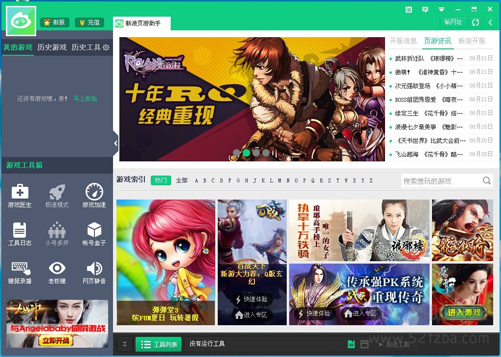Click 快速体验 on 百战天下 card

pyautogui.click(x=252, y=299)
